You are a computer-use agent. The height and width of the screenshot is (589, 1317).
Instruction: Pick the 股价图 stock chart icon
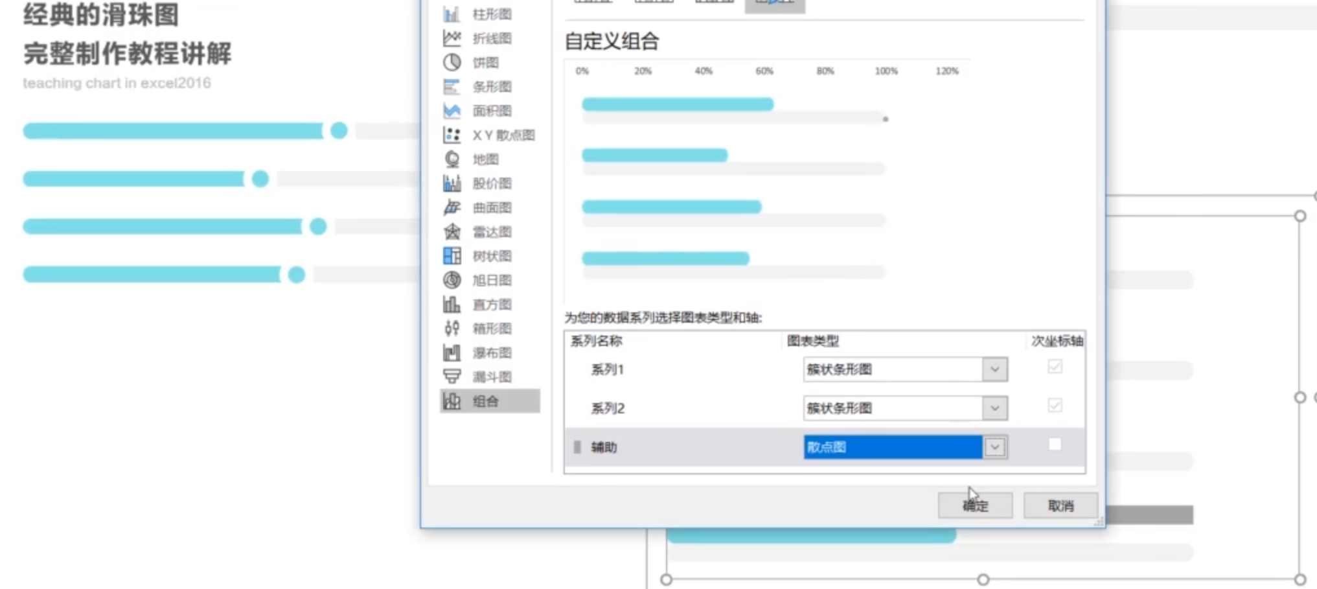pyautogui.click(x=452, y=183)
